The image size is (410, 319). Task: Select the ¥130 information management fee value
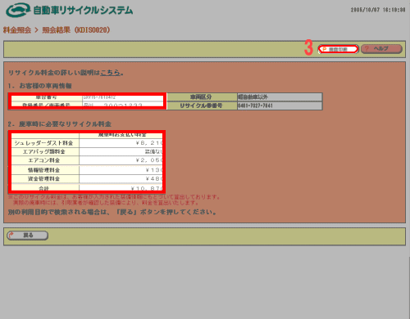tap(154, 170)
